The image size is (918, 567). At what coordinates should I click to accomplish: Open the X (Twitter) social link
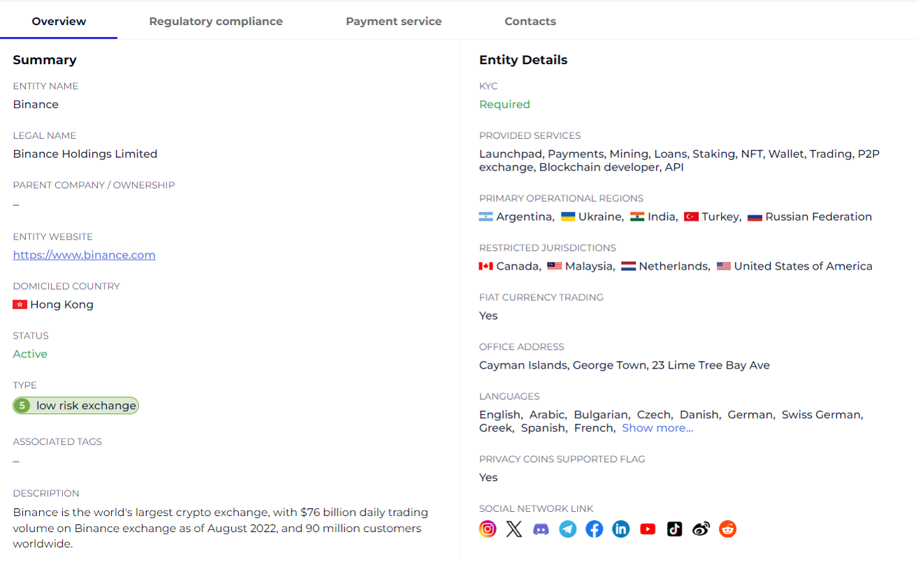(x=514, y=529)
